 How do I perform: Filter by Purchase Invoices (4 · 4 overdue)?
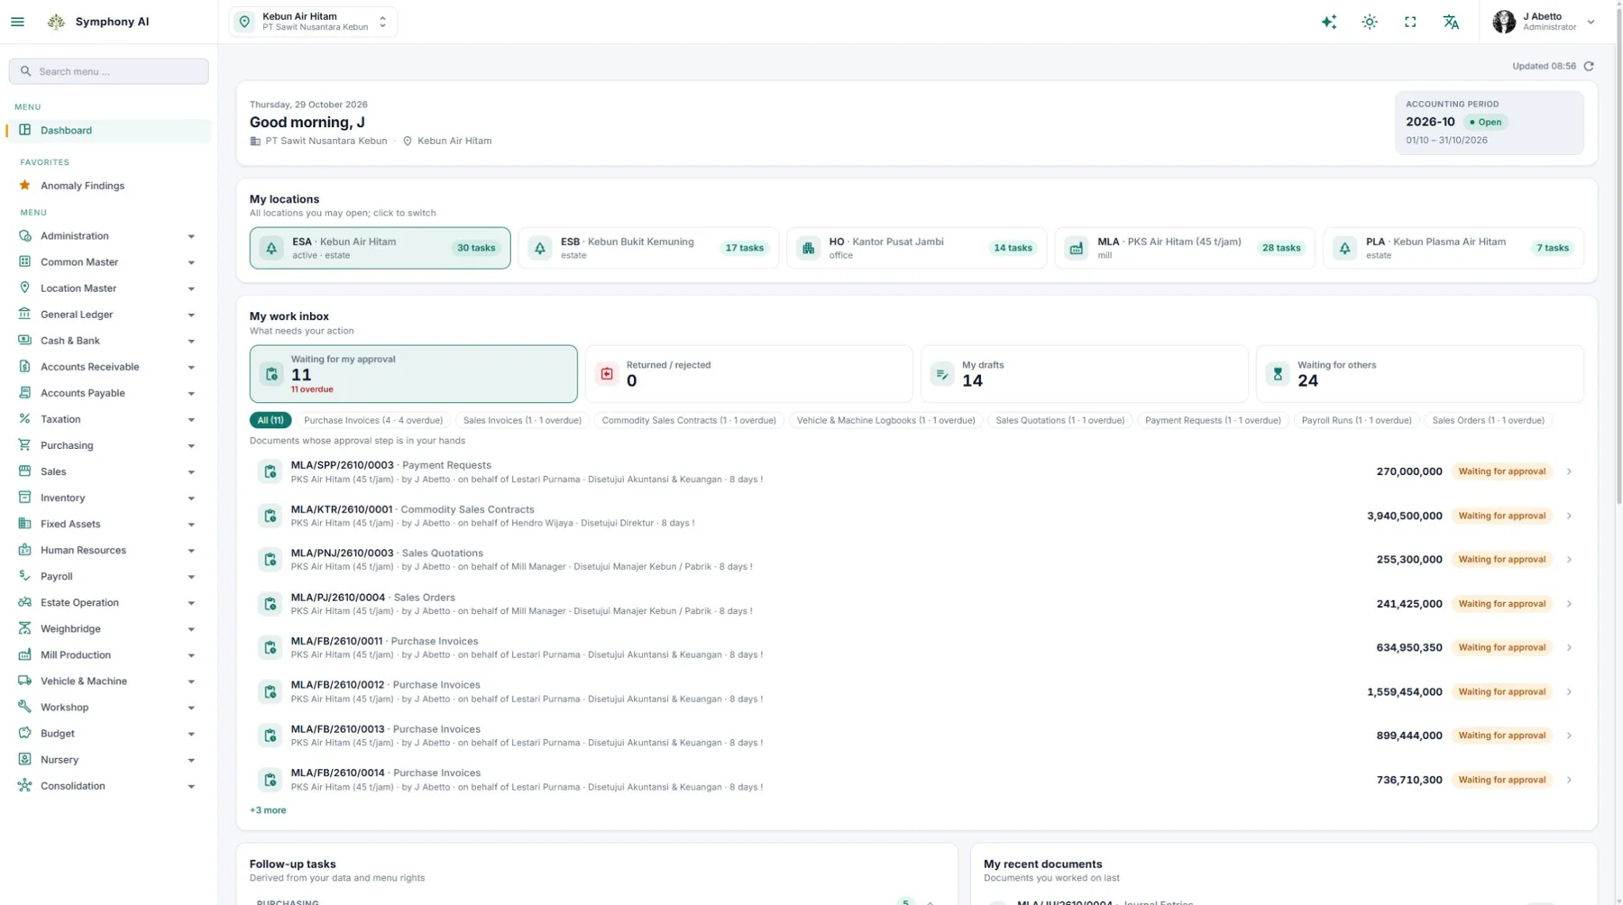coord(373,420)
